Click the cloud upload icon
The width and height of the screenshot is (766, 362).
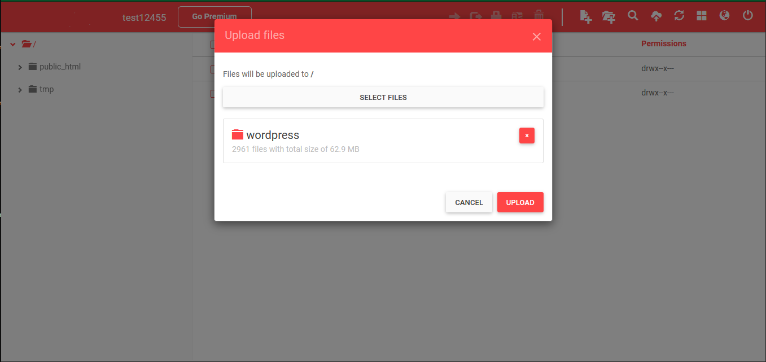(656, 16)
